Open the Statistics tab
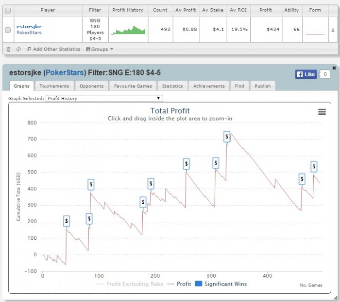 click(x=172, y=86)
